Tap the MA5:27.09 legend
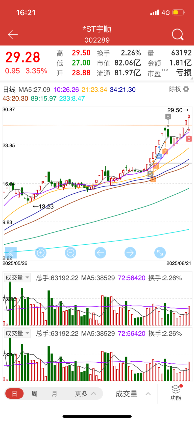 (x=34, y=90)
